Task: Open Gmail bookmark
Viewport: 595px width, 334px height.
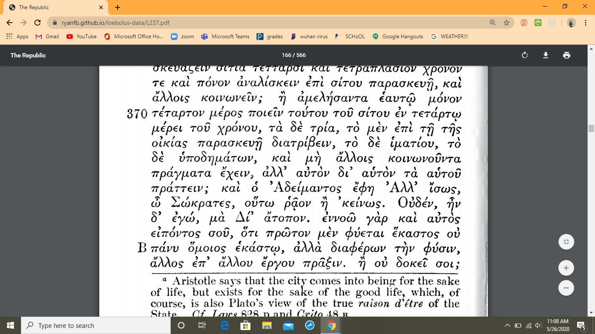Action: (47, 37)
